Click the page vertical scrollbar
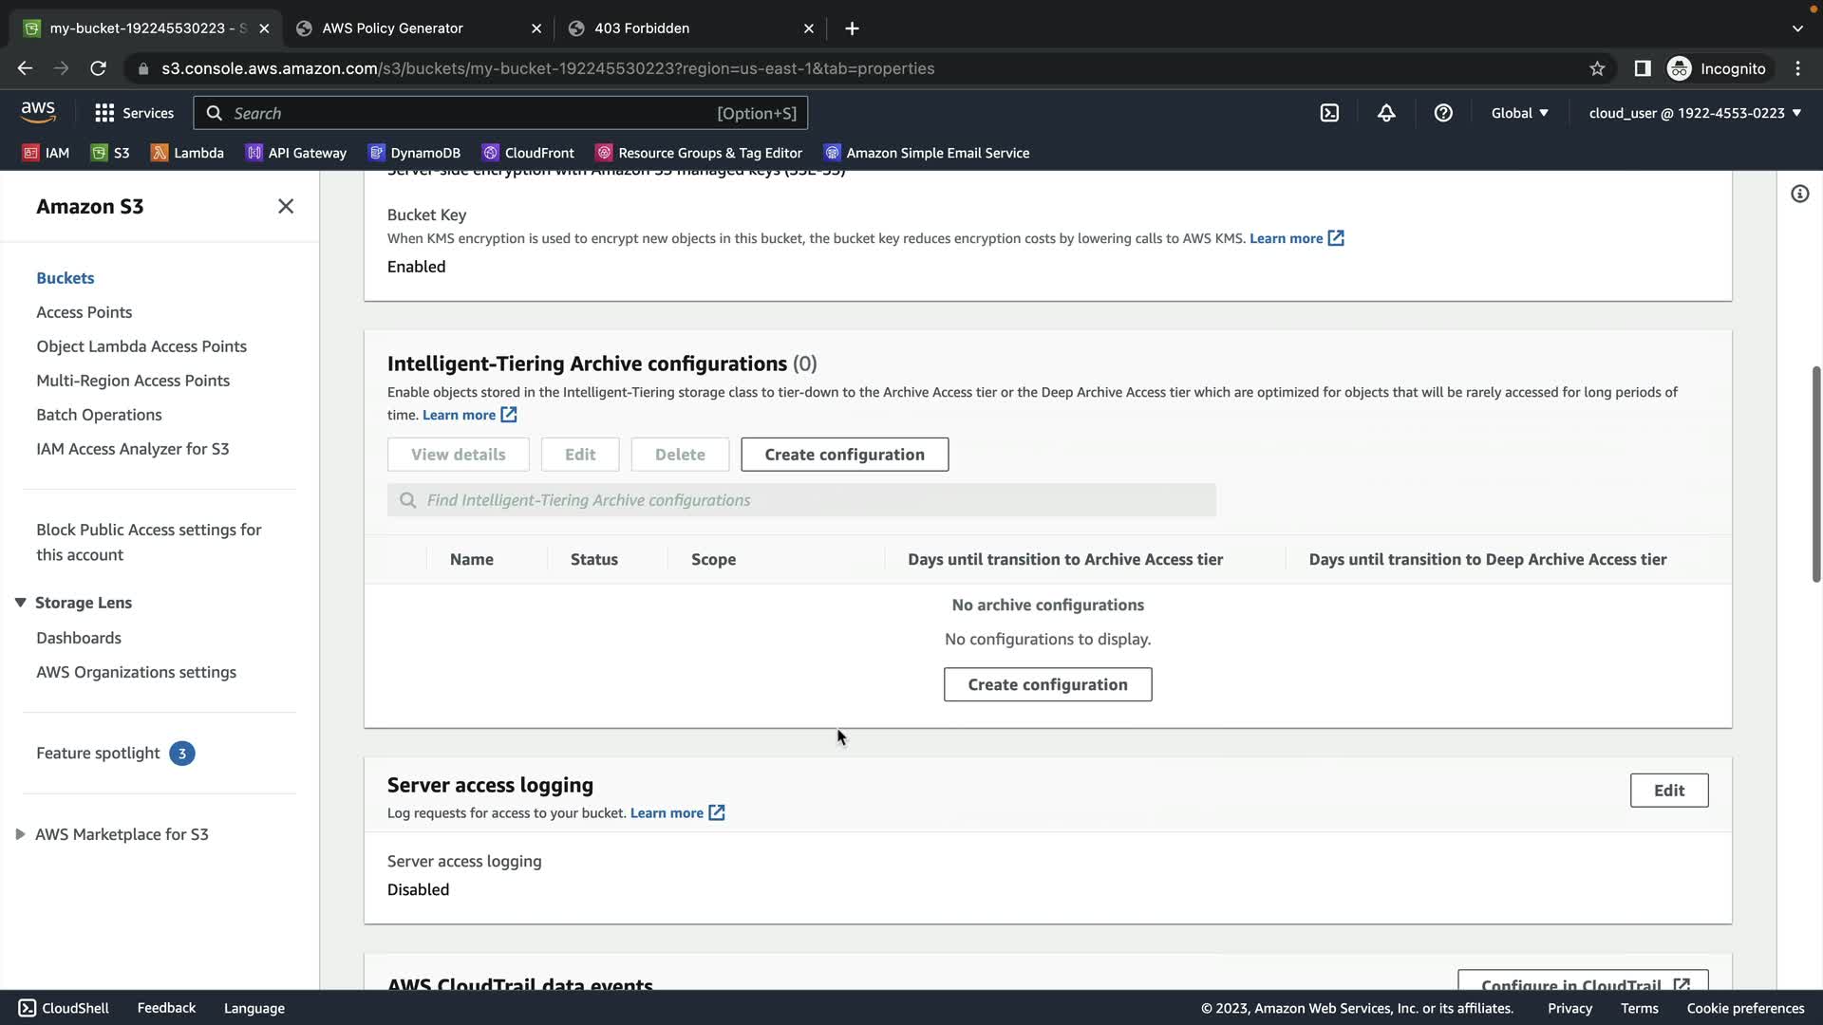Image resolution: width=1823 pixels, height=1025 pixels. [1815, 475]
